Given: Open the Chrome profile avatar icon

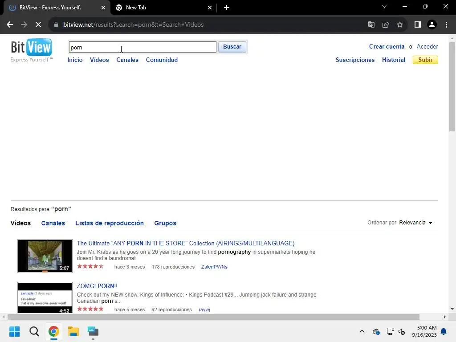Looking at the screenshot, I should pyautogui.click(x=432, y=25).
